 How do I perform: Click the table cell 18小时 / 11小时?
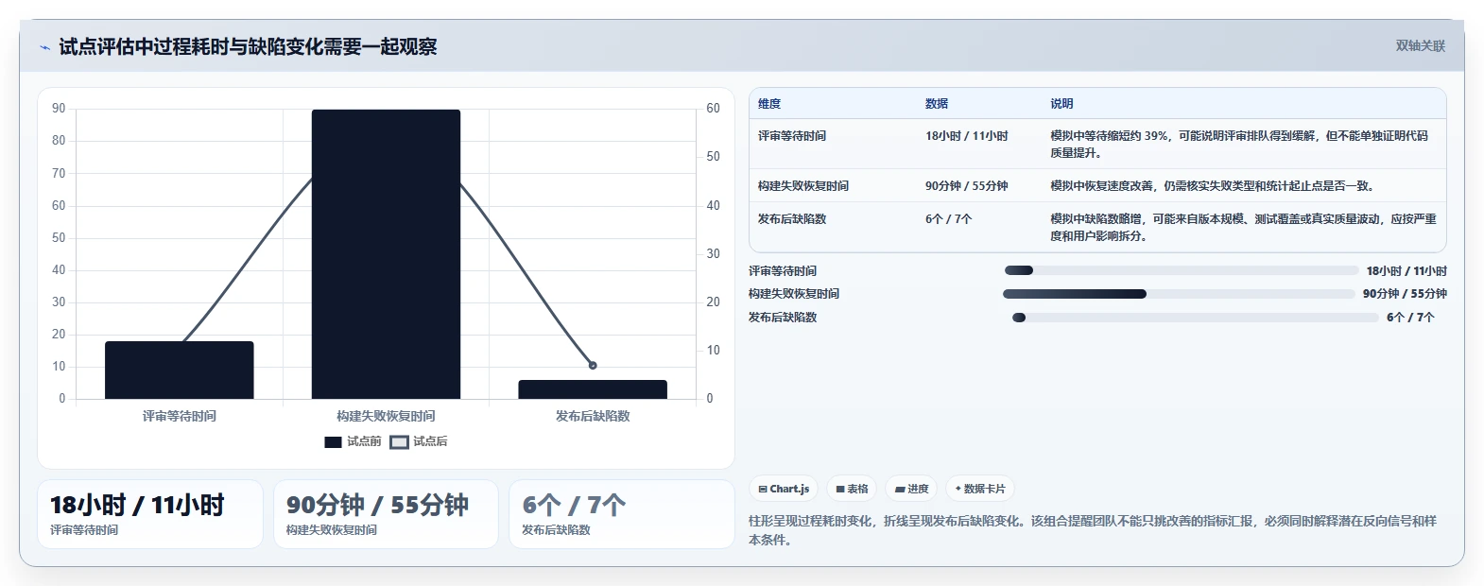[x=967, y=136]
